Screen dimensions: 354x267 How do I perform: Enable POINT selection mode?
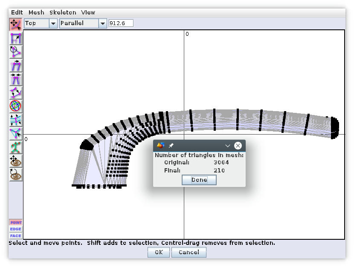click(x=16, y=222)
